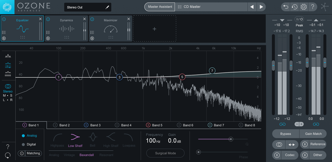The height and width of the screenshot is (162, 332).
Task: Choose the Vintage shelf type
Action: click(x=69, y=155)
